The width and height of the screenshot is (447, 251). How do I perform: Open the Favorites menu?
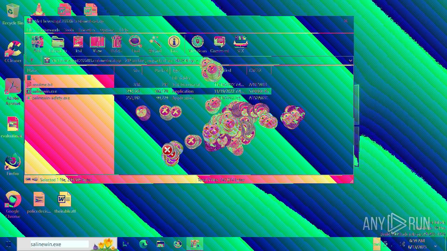point(87,30)
